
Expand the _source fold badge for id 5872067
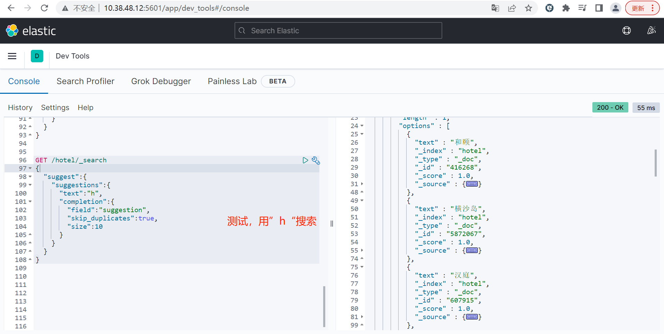(472, 251)
